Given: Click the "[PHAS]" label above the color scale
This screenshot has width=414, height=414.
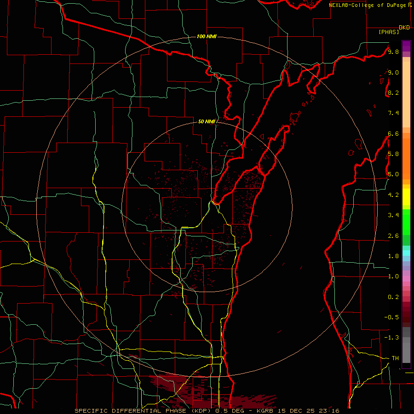Looking at the screenshot, I should (389, 32).
